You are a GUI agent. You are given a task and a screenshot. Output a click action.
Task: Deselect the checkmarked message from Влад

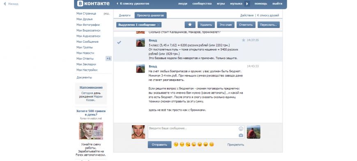tap(119, 42)
